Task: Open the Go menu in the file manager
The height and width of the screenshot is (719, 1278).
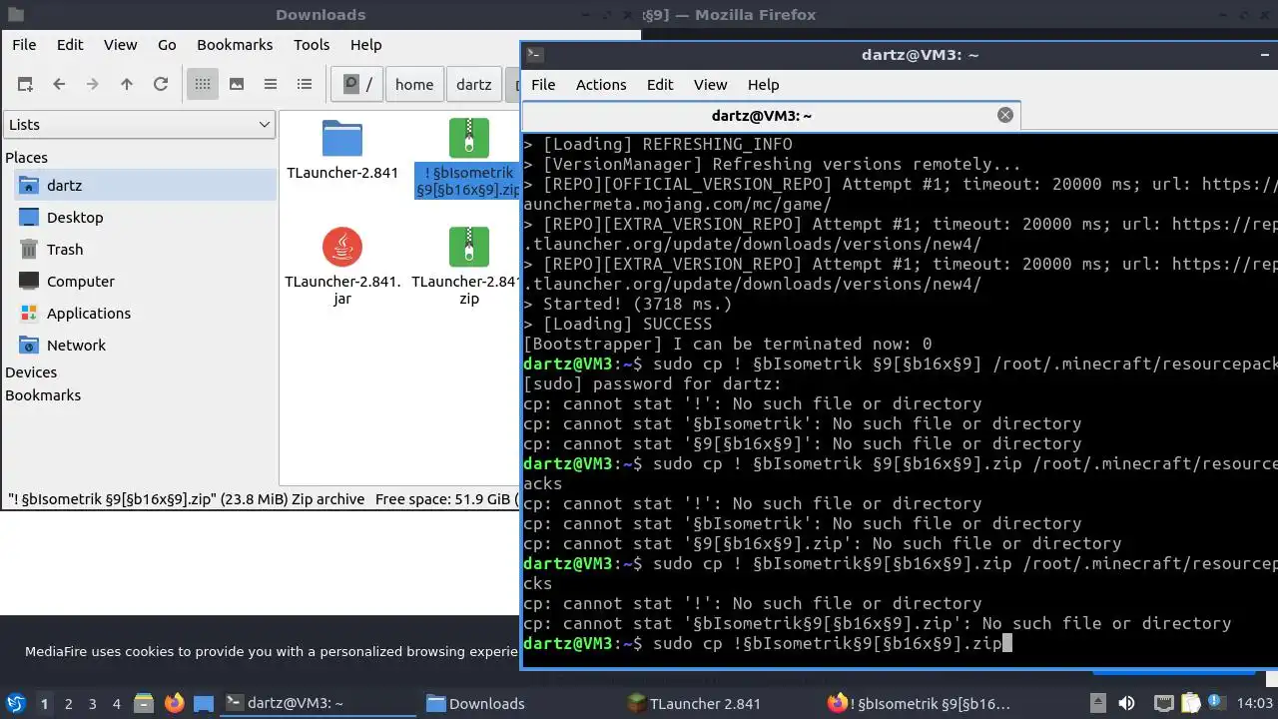Action: pos(167,45)
